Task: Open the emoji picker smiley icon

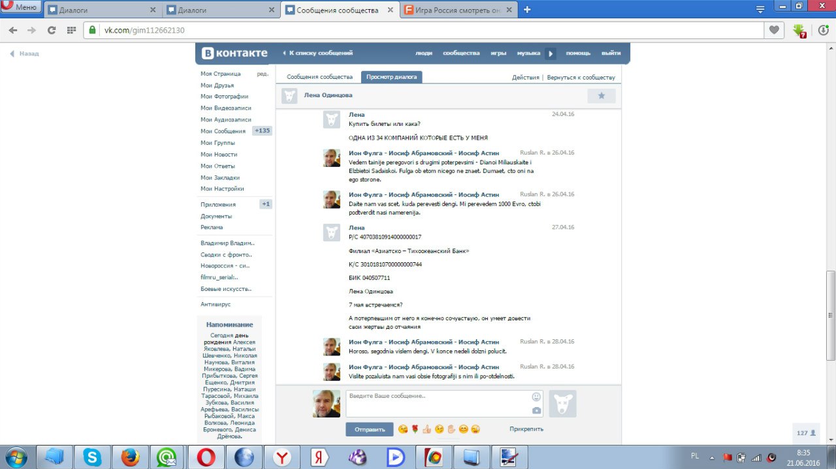Action: point(536,397)
